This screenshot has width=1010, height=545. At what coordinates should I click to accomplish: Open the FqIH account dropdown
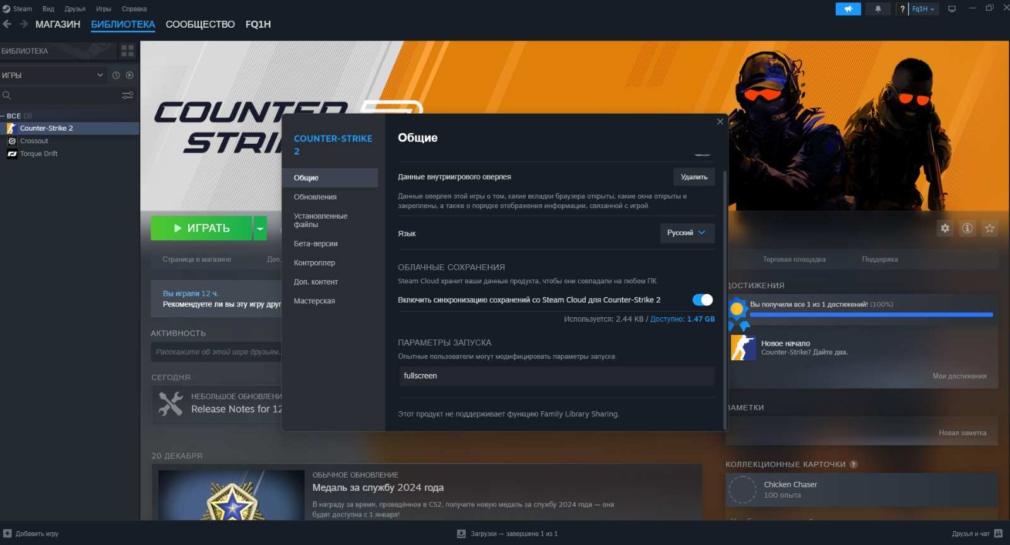pyautogui.click(x=924, y=9)
